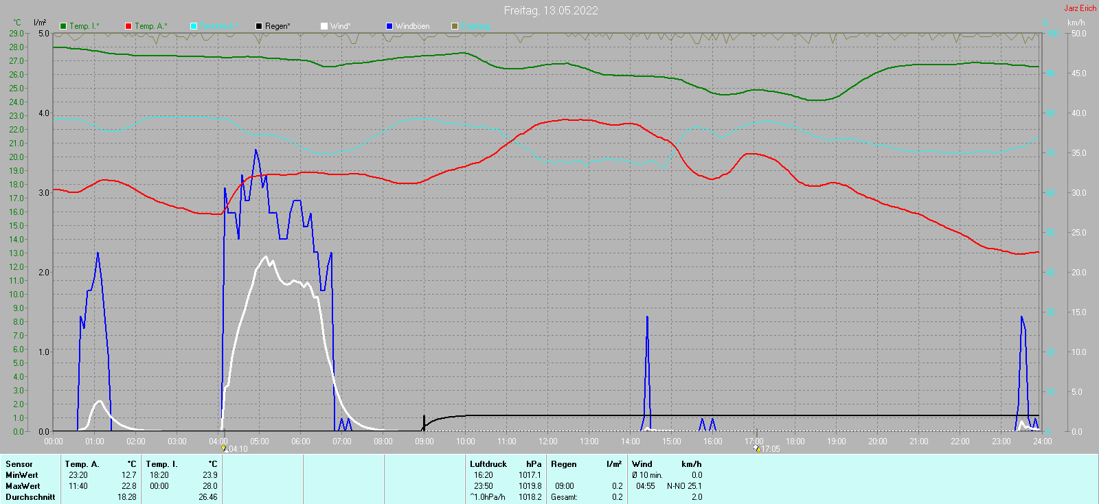
Task: Click the 'Luftdruck' column header
Action: 488,464
